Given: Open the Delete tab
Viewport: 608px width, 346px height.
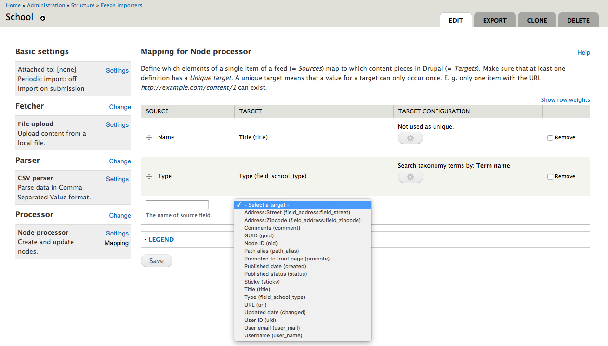Looking at the screenshot, I should [x=578, y=20].
